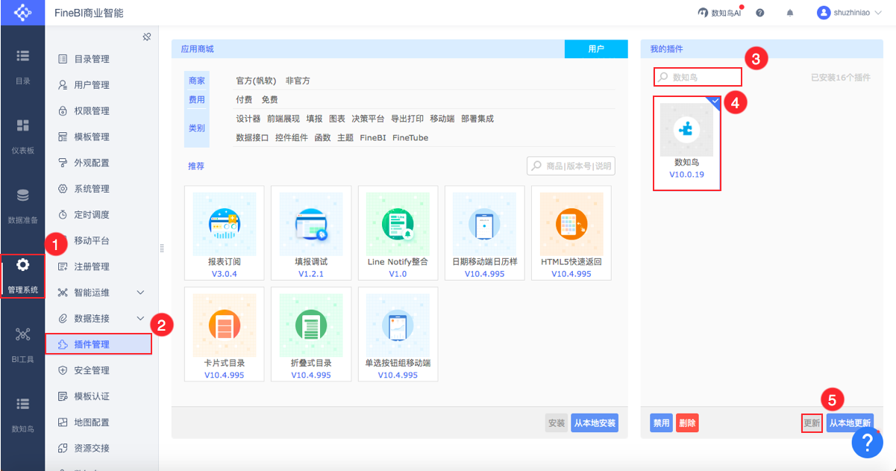Expand the 数据连接 menu chevron
This screenshot has width=896, height=471.
tap(140, 319)
